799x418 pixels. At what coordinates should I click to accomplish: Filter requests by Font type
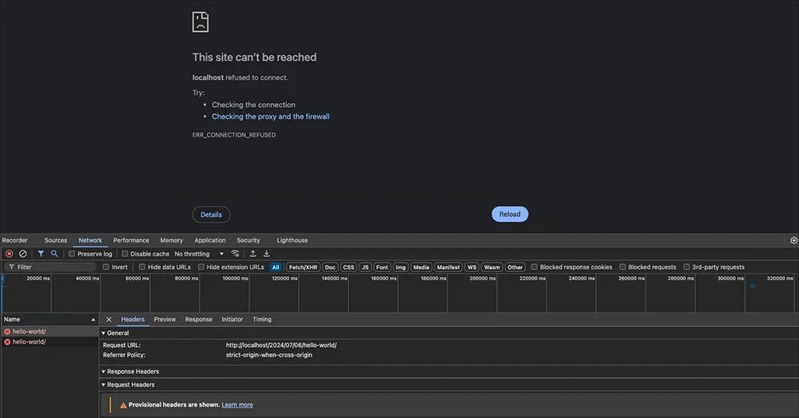pos(382,267)
